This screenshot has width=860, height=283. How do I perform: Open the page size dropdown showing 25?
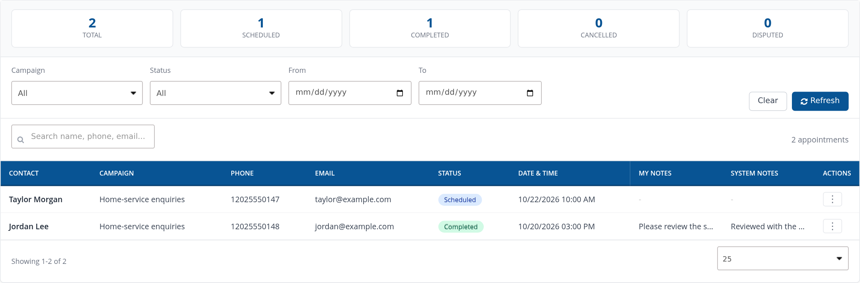(x=783, y=258)
